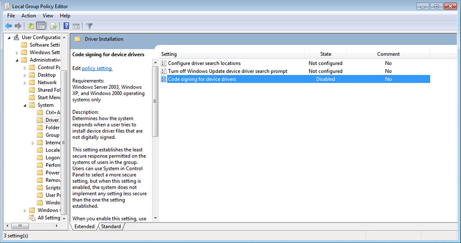Click the Configure driver search locations policy icon
The image size is (461, 243).
click(x=164, y=63)
